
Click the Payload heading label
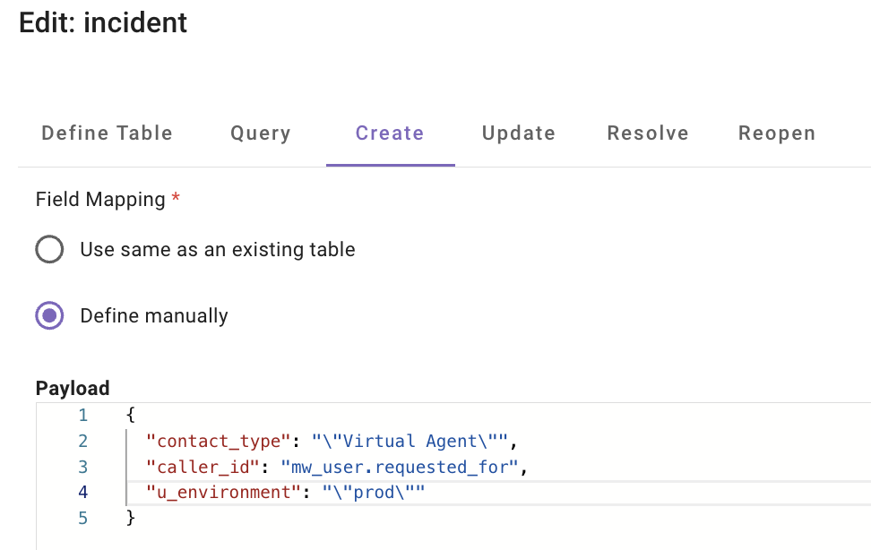click(x=73, y=388)
